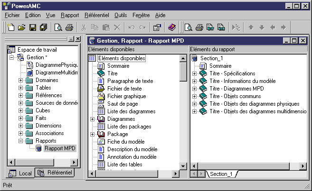
Task: Open the Outils menu
Action: pos(121,15)
